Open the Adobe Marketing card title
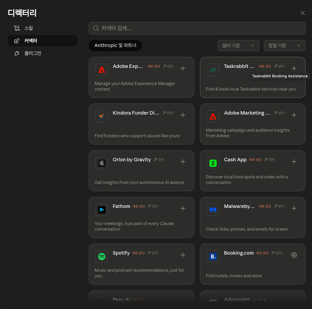This screenshot has height=309, width=312. [x=247, y=113]
